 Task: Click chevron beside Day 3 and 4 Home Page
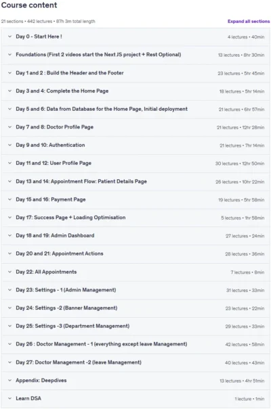tap(9, 91)
